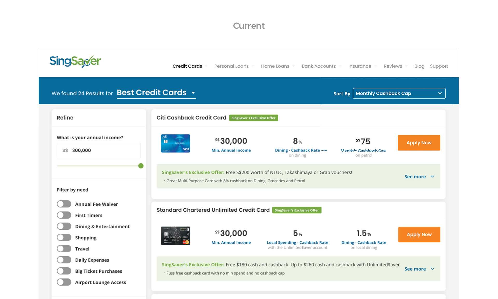This screenshot has width=498, height=299.
Task: Toggle Airport Lounge Access filter
Action: coord(64,282)
